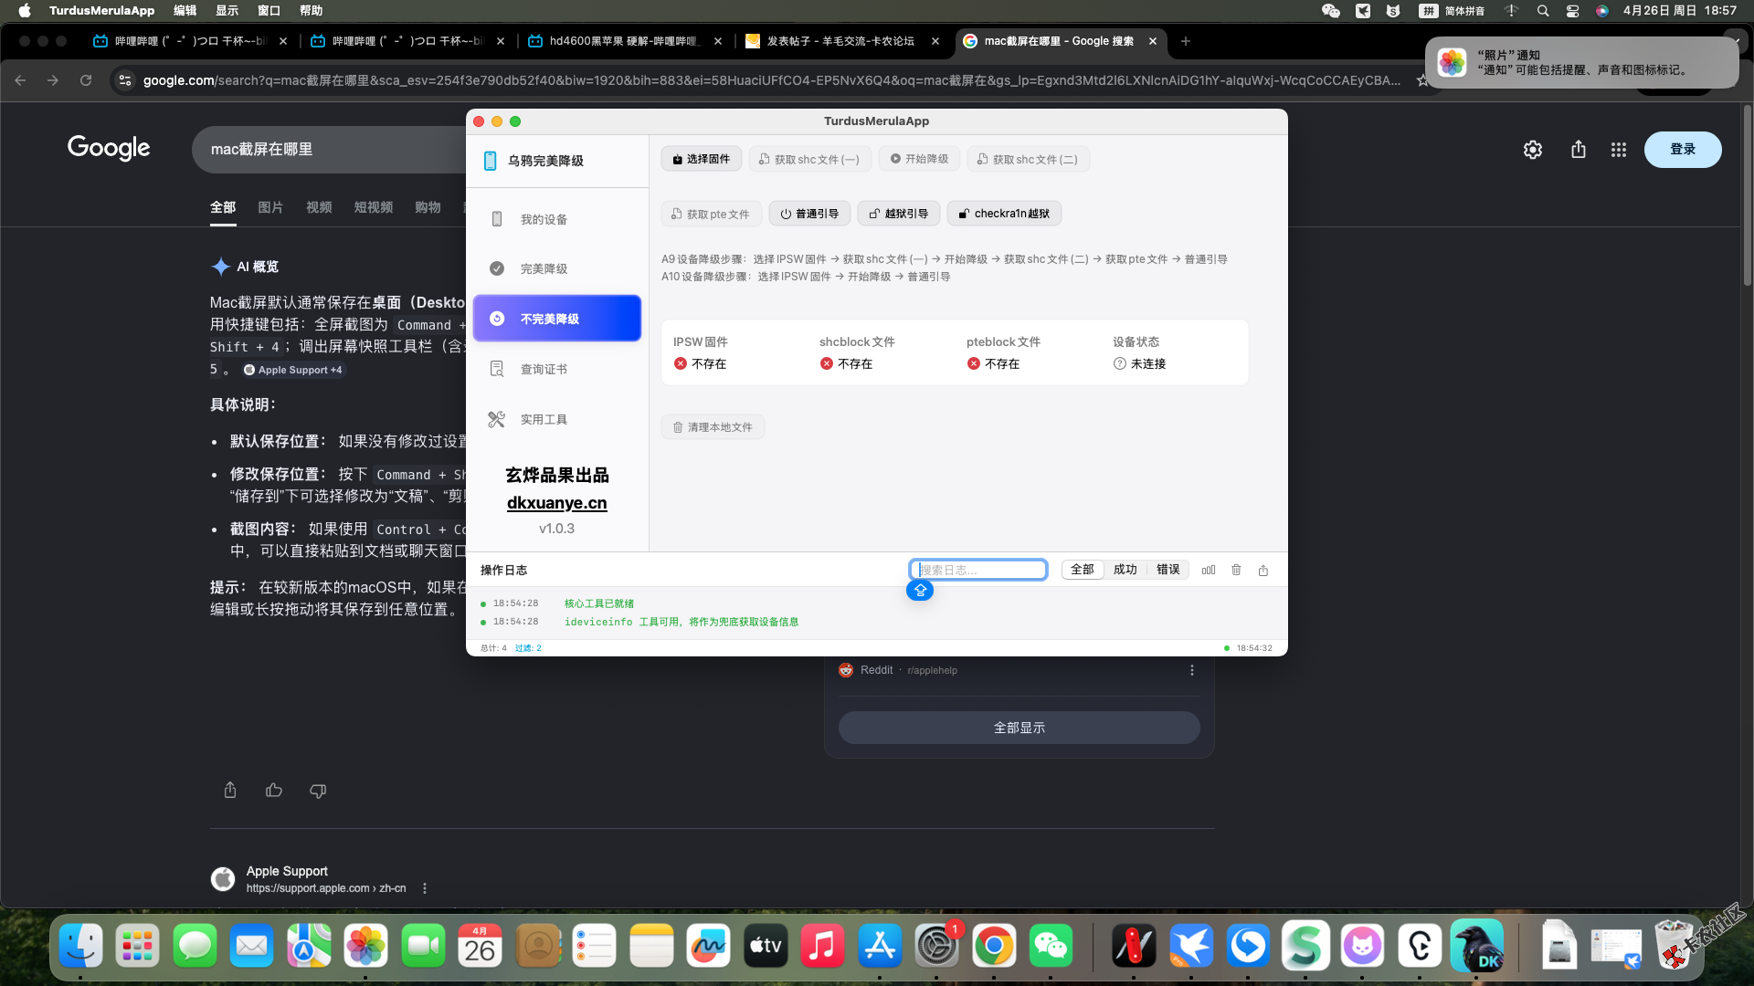Switch log filter back to 全部

point(1082,569)
